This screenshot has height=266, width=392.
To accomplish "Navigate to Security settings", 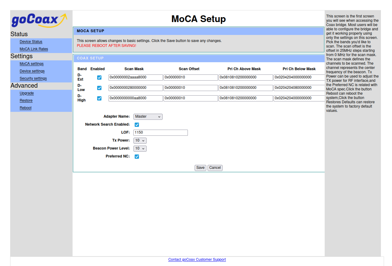I will pyautogui.click(x=33, y=78).
